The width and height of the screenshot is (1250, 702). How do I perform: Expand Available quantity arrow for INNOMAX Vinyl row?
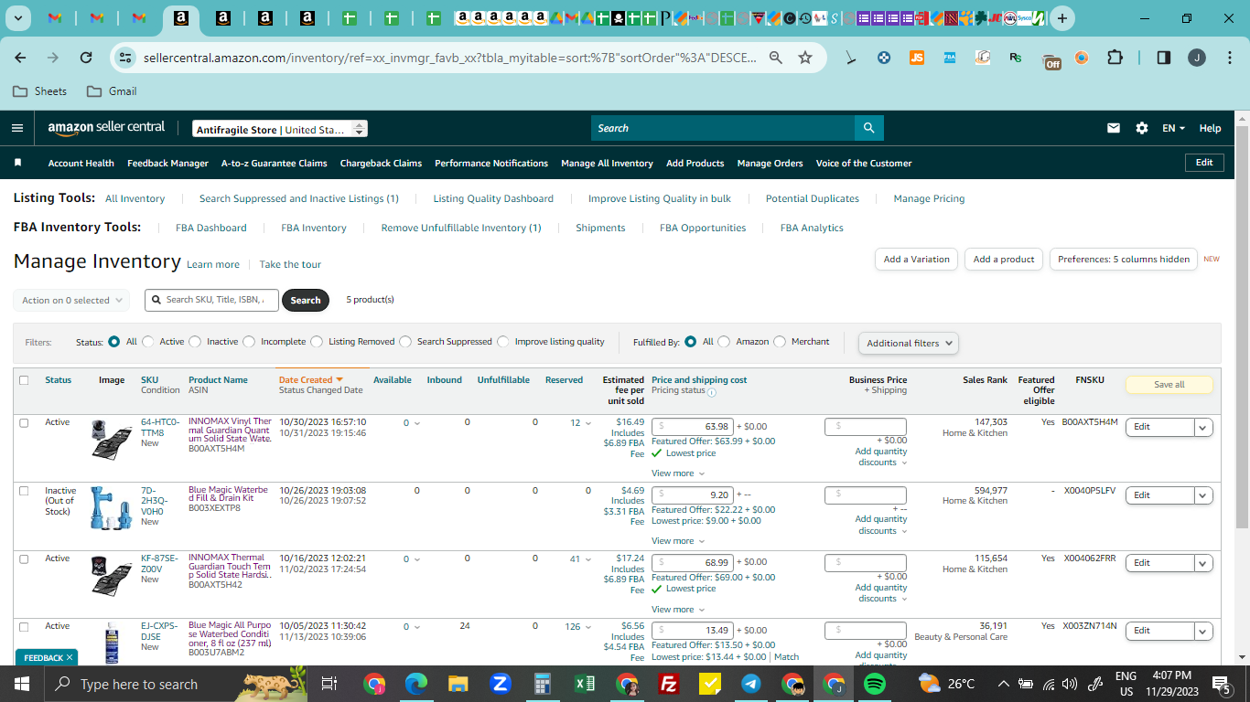(418, 423)
